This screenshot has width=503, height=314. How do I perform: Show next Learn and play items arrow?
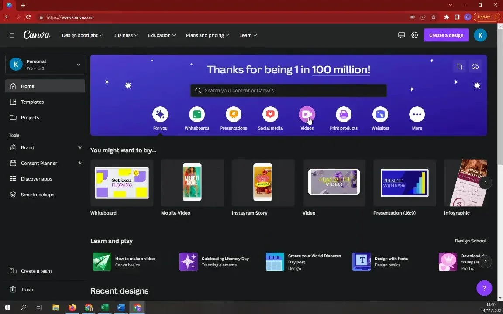click(486, 262)
